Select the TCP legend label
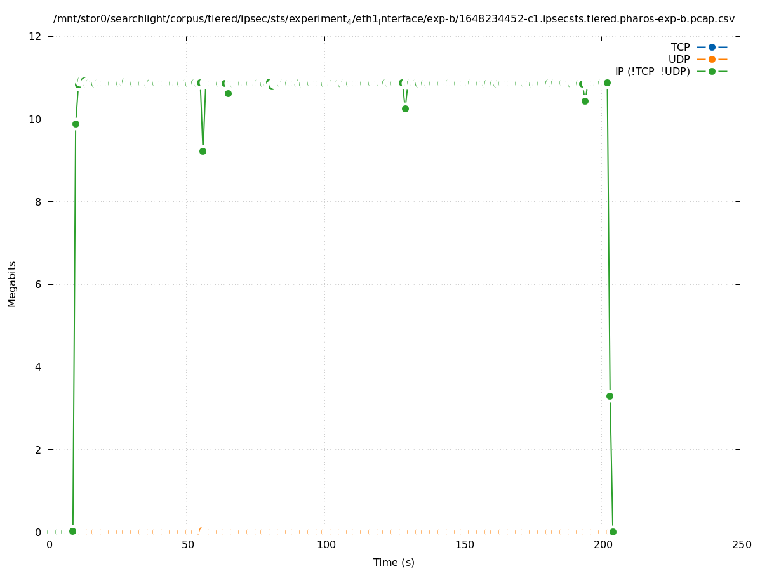 (680, 47)
